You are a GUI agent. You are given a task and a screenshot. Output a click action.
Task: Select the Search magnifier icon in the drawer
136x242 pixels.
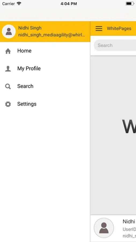click(8, 86)
